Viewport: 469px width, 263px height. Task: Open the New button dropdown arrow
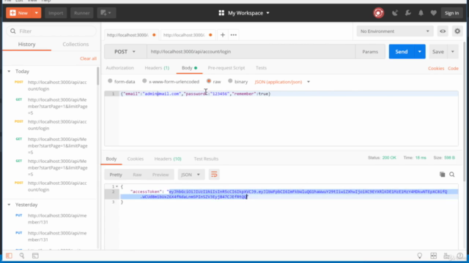pyautogui.click(x=36, y=13)
